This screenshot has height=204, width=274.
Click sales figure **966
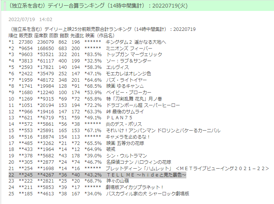[x=26, y=111]
